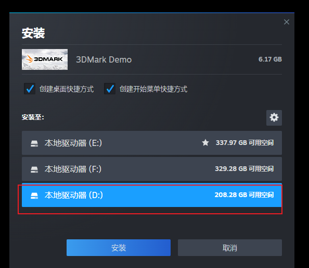Click the 3DMark Demo thumbnail image
This screenshot has width=309, height=268.
(x=45, y=59)
